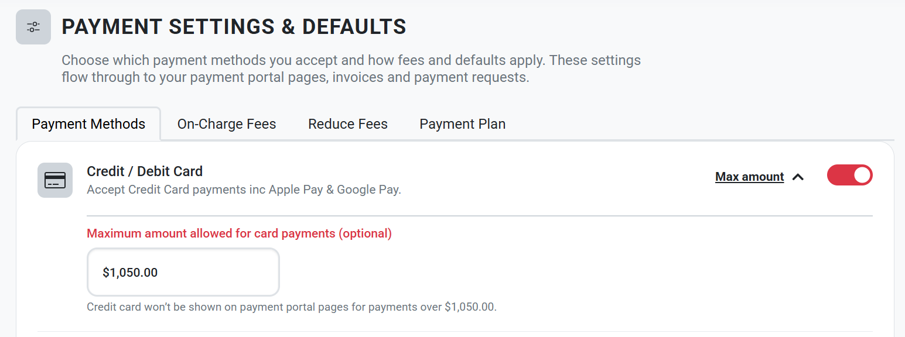Disable Credit / Debit Card payments toggle
This screenshot has height=337, width=905.
click(x=849, y=175)
